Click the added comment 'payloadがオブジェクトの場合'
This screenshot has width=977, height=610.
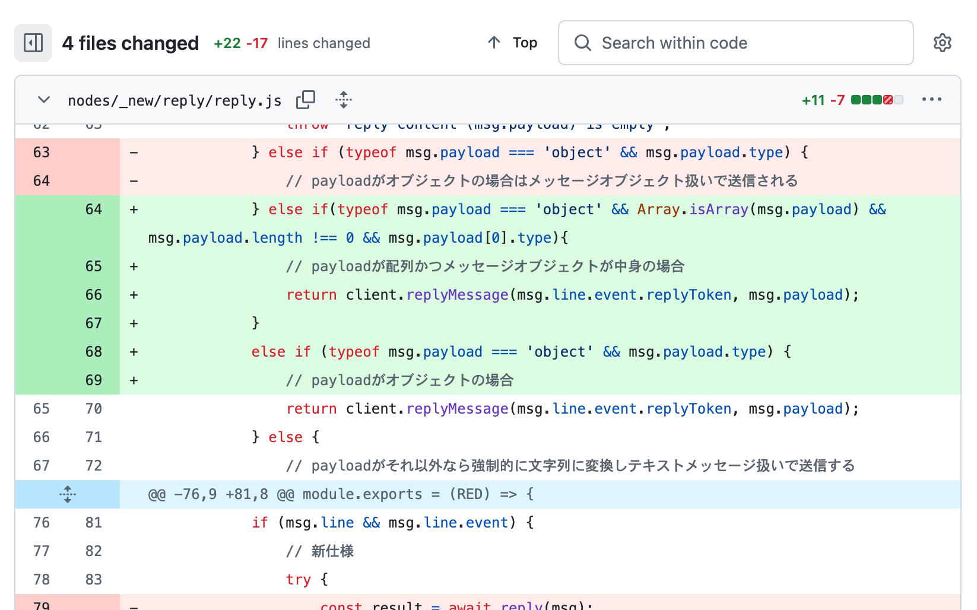pos(399,380)
